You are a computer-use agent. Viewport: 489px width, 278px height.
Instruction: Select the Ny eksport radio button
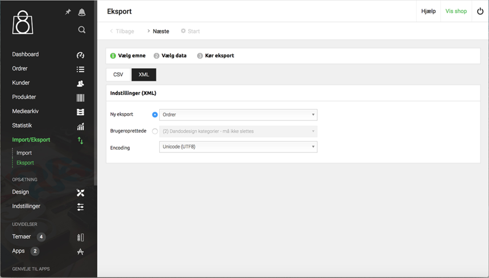pos(155,115)
